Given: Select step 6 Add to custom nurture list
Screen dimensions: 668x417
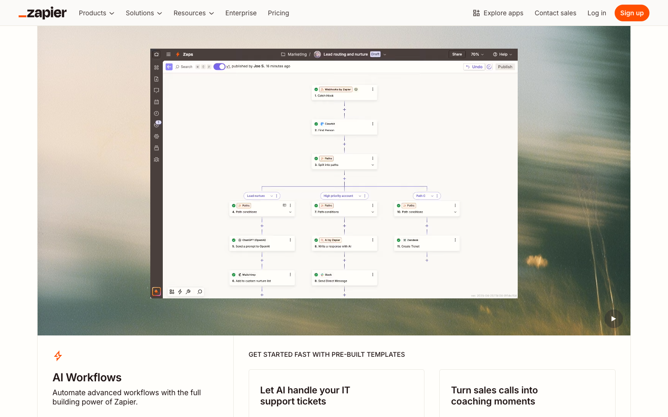Looking at the screenshot, I should (x=262, y=278).
